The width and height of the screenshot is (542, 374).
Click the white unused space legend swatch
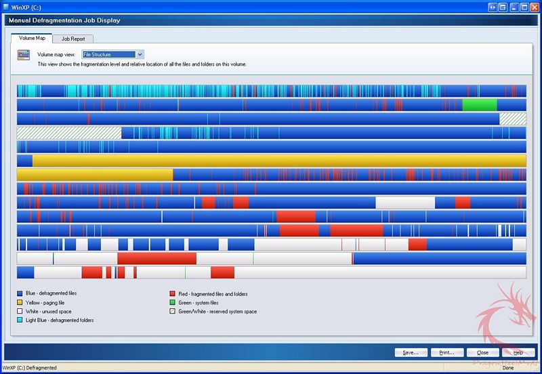[x=20, y=312]
